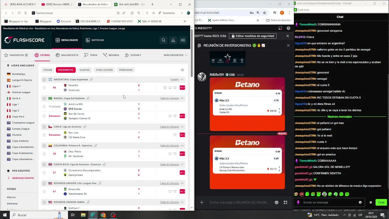This screenshot has height=219, width=389.
Task: Select Baloncesto sport tab
Action: pos(67,55)
